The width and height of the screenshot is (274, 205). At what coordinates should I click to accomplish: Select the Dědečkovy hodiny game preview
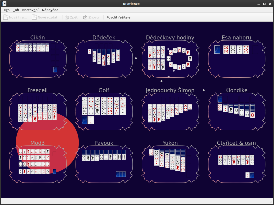click(x=170, y=59)
